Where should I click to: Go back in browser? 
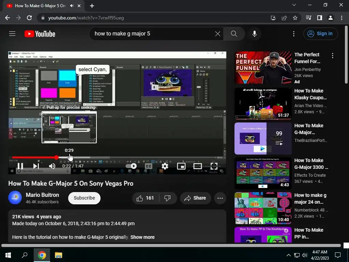pyautogui.click(x=7, y=18)
